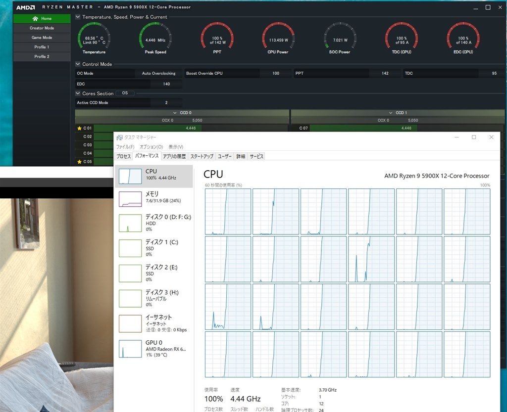Select the メモリ performance item
Screen dimensions: 507x412
pyautogui.click(x=154, y=199)
